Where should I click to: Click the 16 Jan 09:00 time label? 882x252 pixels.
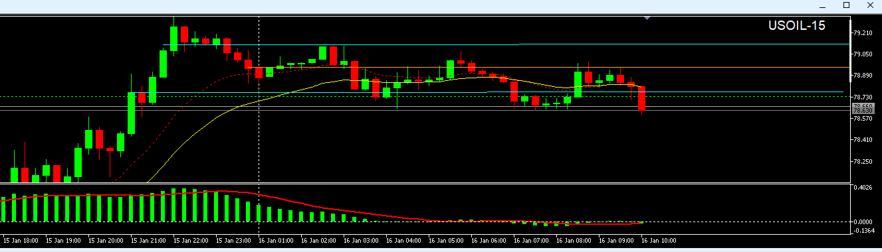(x=616, y=241)
